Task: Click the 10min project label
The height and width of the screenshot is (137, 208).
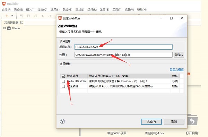Action: (16, 28)
